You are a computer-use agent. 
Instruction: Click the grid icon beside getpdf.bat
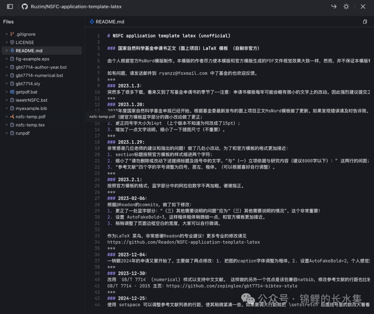(12, 91)
